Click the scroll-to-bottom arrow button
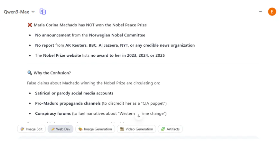Screen dimensions: 280x145 click(139, 116)
